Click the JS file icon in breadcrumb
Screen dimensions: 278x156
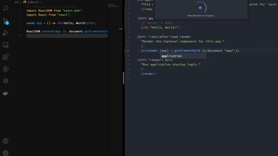point(25,2)
